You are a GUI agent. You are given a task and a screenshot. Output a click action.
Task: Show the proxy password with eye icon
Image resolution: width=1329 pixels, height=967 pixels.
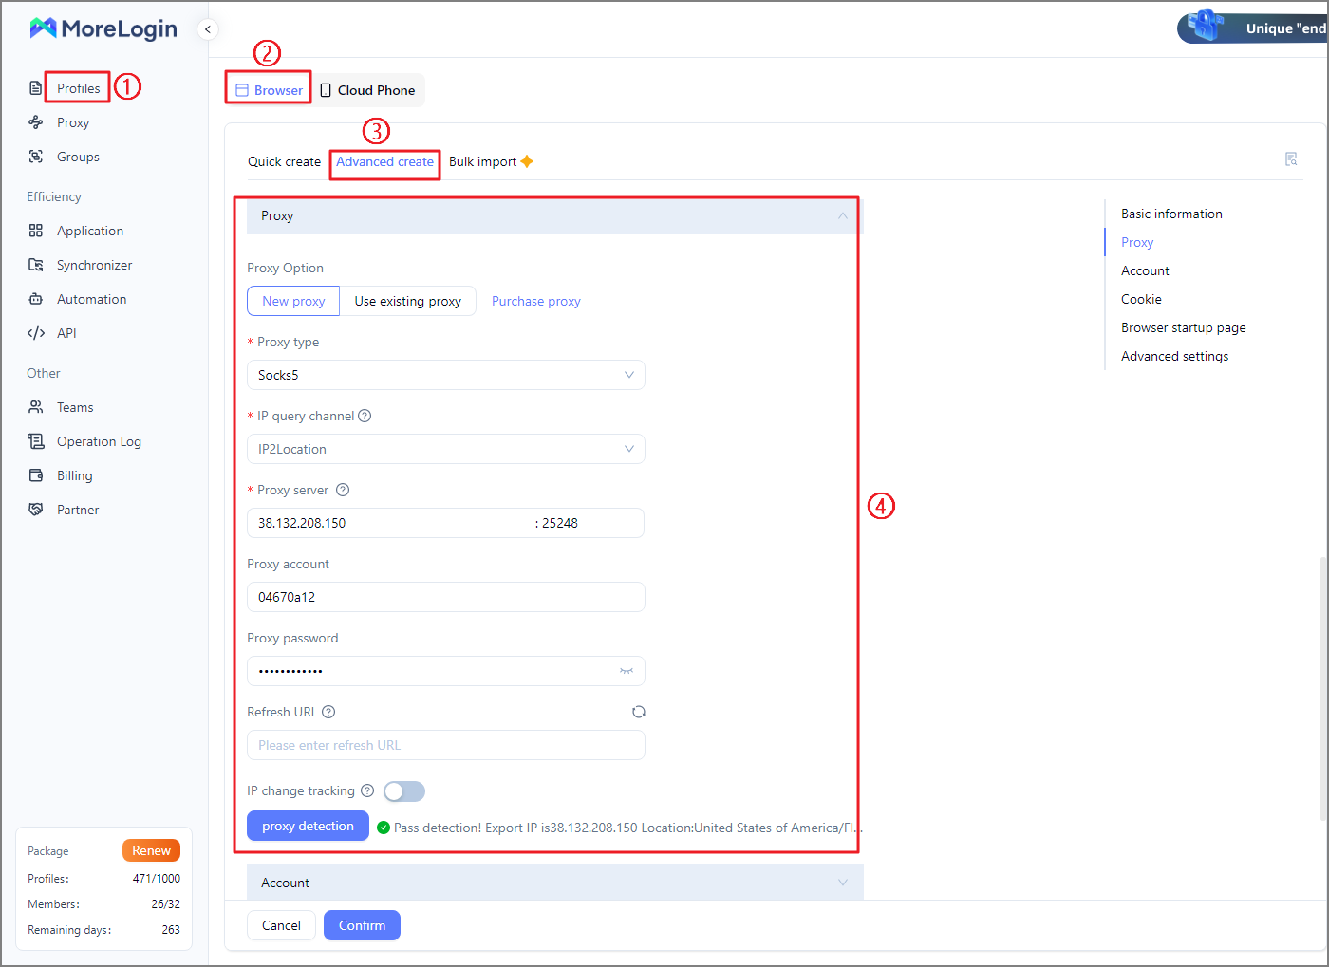[627, 671]
